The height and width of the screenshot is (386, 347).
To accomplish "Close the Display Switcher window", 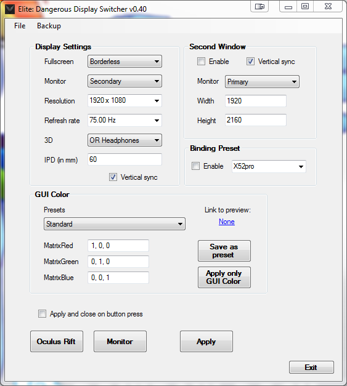I will [328, 6].
